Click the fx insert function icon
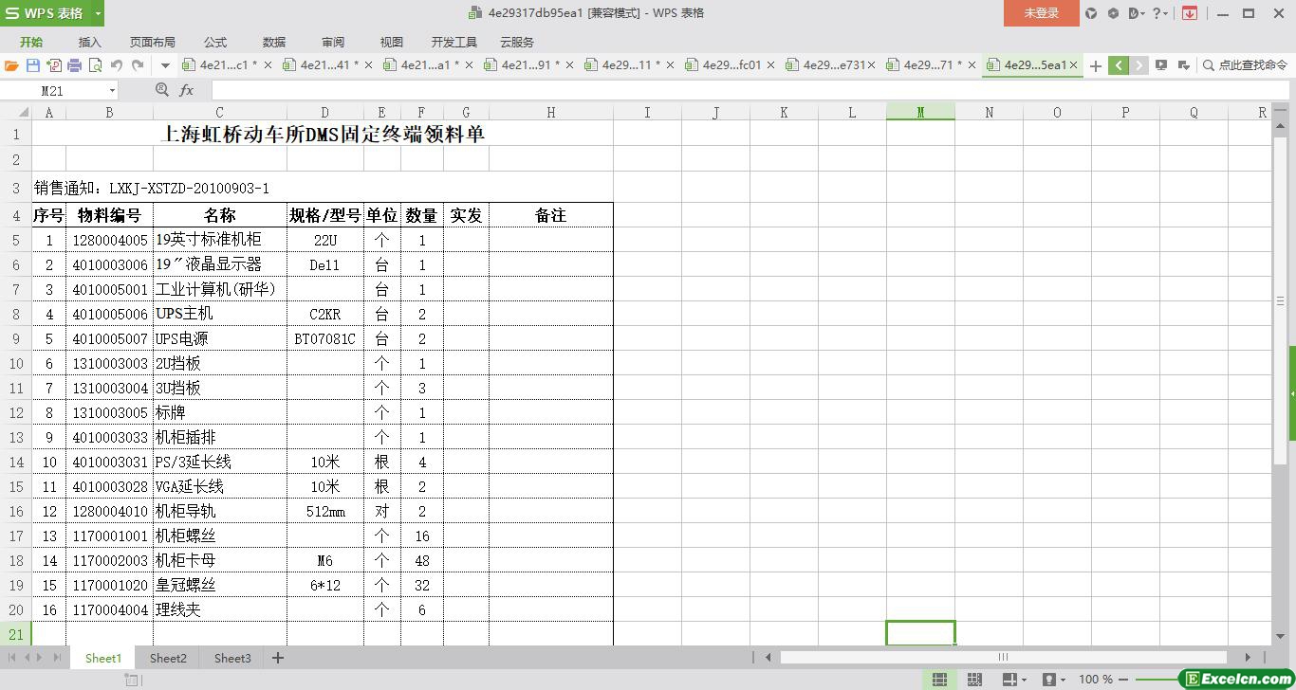Image resolution: width=1296 pixels, height=690 pixels. click(186, 90)
